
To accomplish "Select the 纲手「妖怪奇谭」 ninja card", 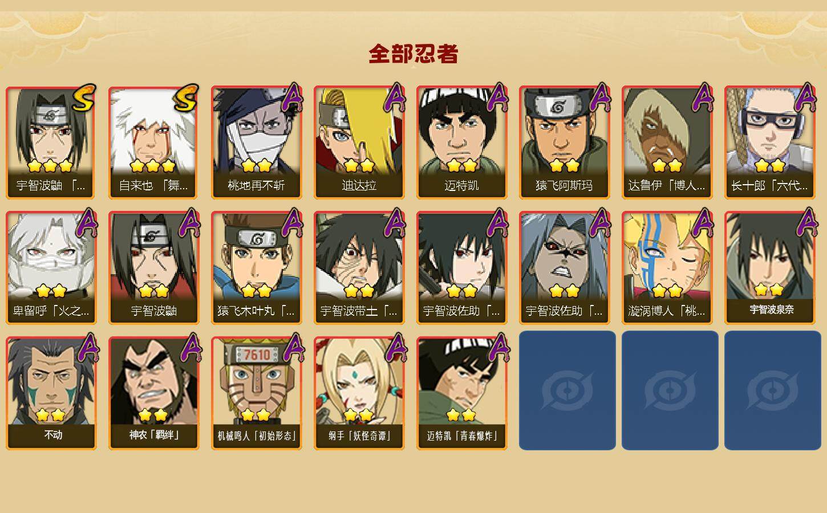I will tap(359, 393).
